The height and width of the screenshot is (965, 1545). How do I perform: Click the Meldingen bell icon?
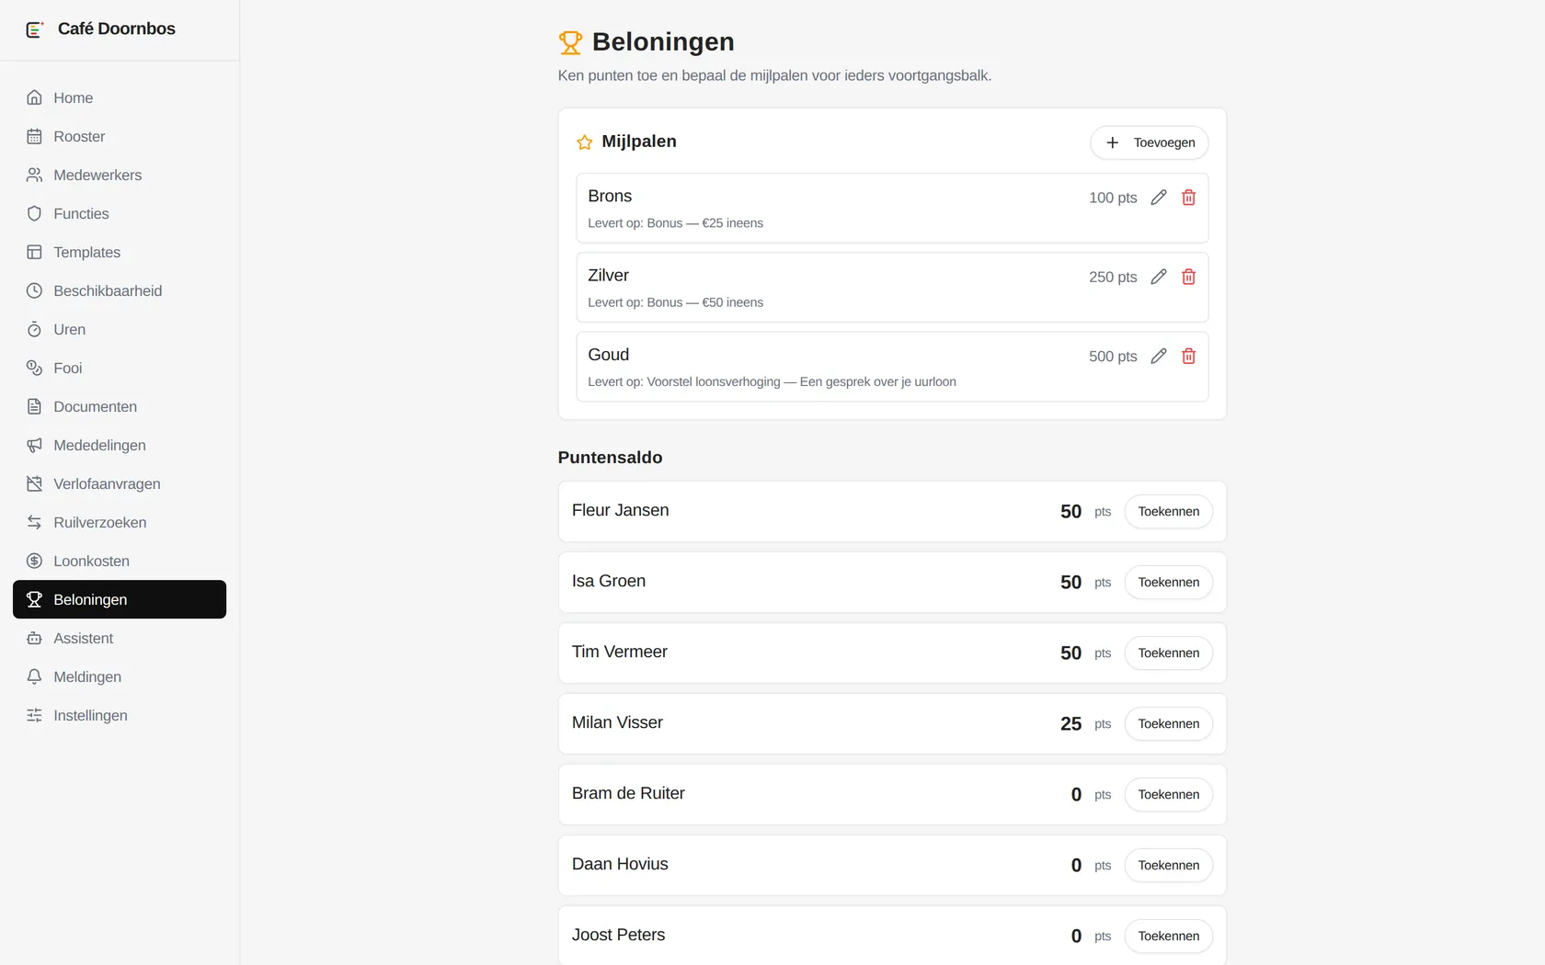pyautogui.click(x=34, y=676)
